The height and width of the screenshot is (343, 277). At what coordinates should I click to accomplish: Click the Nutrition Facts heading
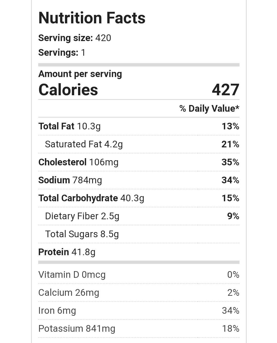[92, 18]
